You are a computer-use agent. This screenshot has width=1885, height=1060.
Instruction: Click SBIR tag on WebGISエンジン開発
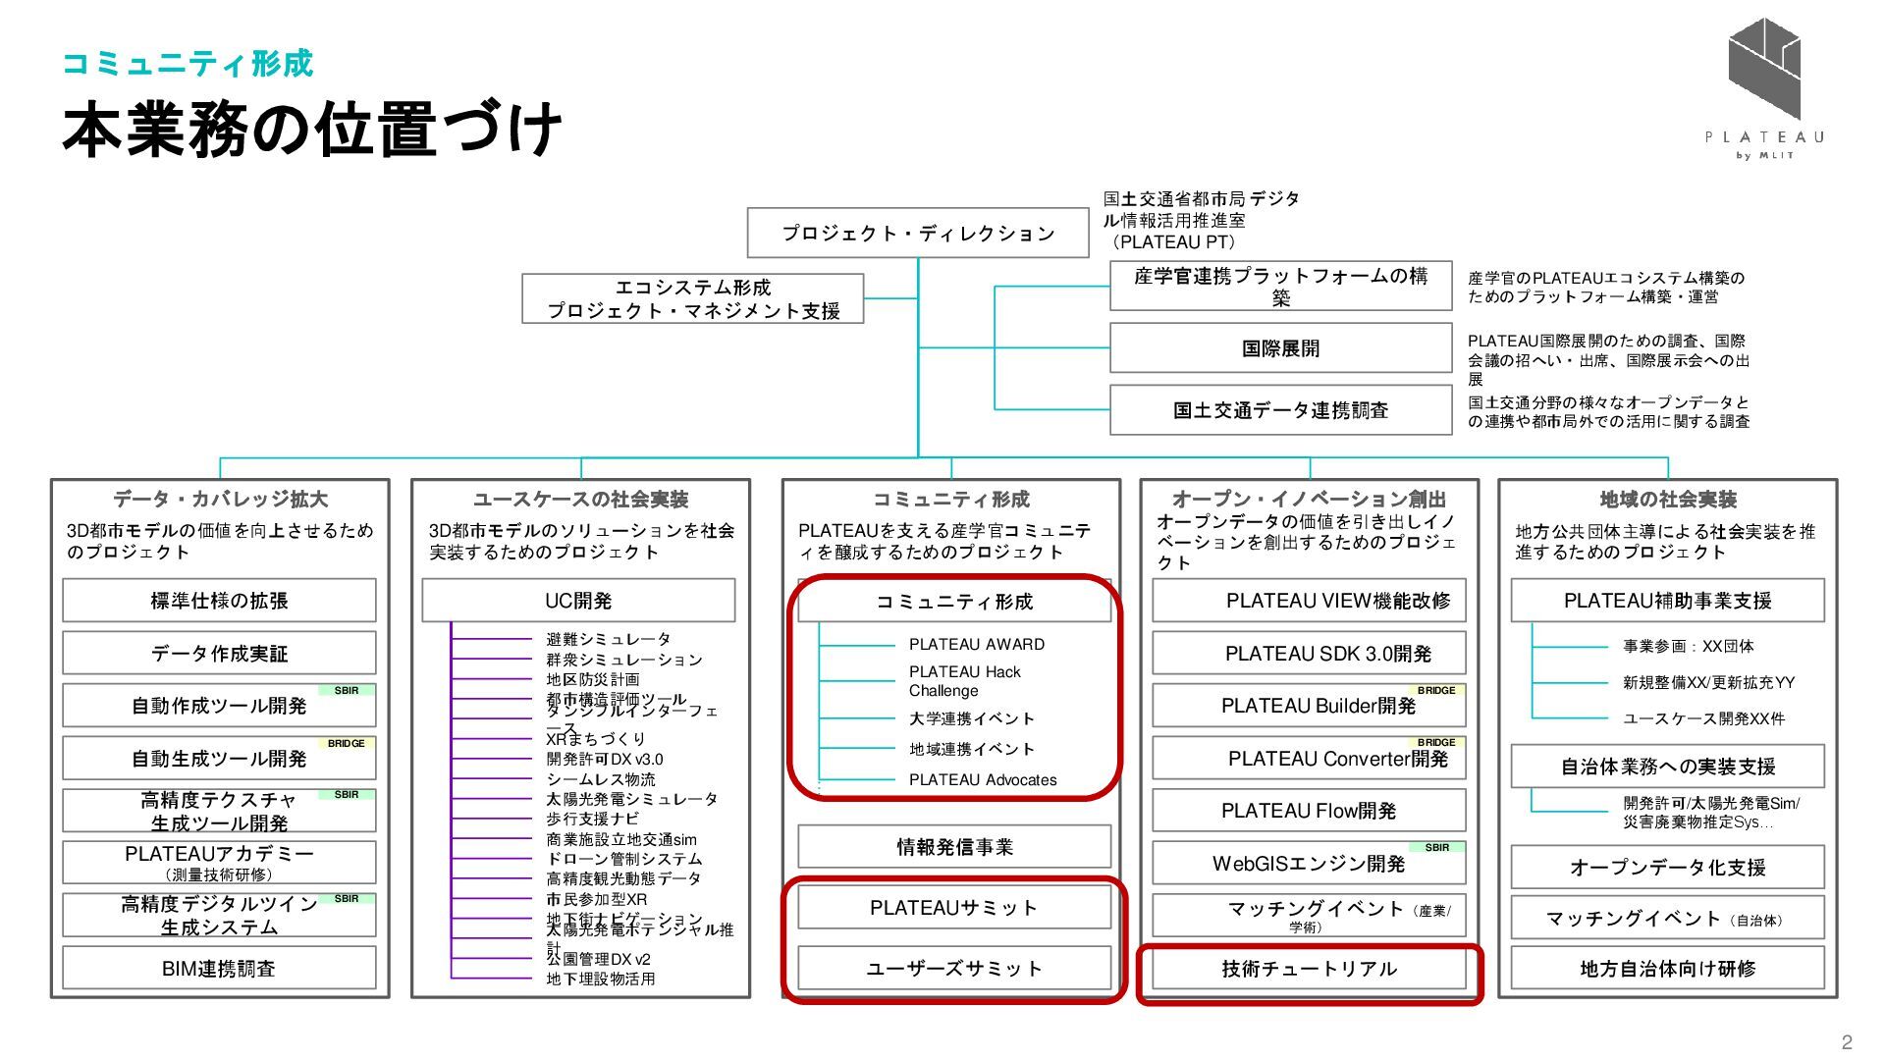pos(1436,848)
